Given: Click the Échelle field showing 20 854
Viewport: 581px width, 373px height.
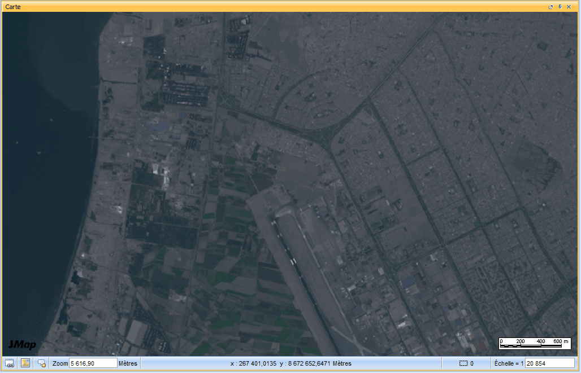Looking at the screenshot, I should tap(549, 363).
